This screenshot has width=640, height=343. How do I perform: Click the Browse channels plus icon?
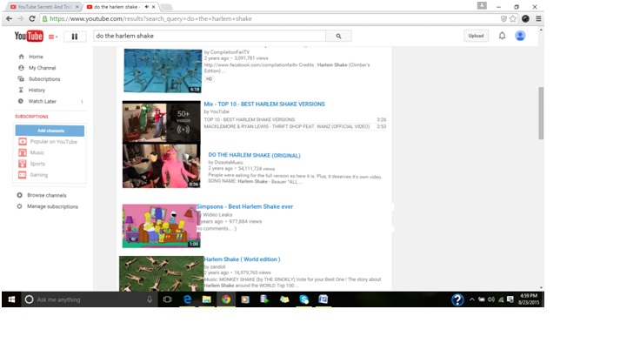[19, 195]
